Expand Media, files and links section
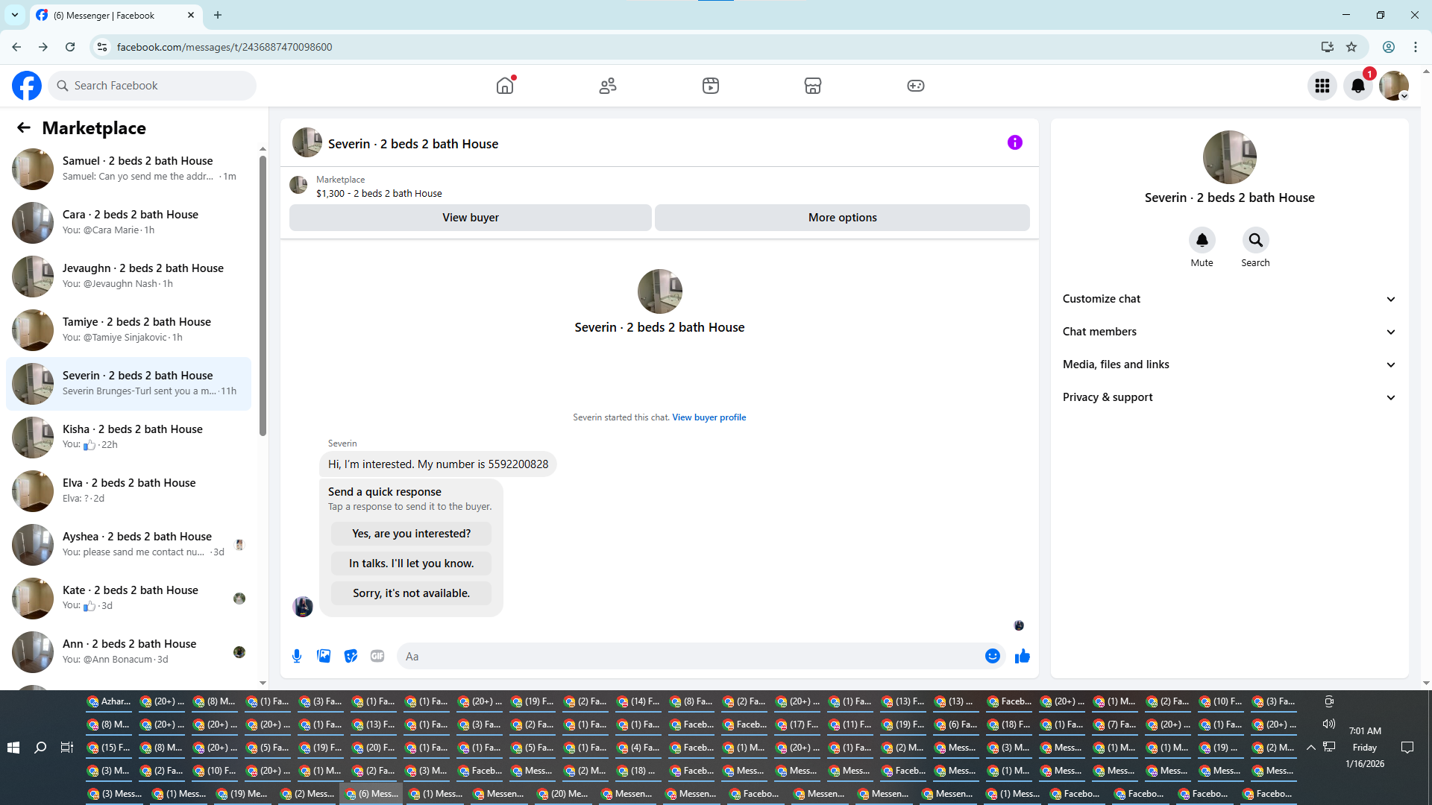The image size is (1432, 805). pyautogui.click(x=1228, y=364)
